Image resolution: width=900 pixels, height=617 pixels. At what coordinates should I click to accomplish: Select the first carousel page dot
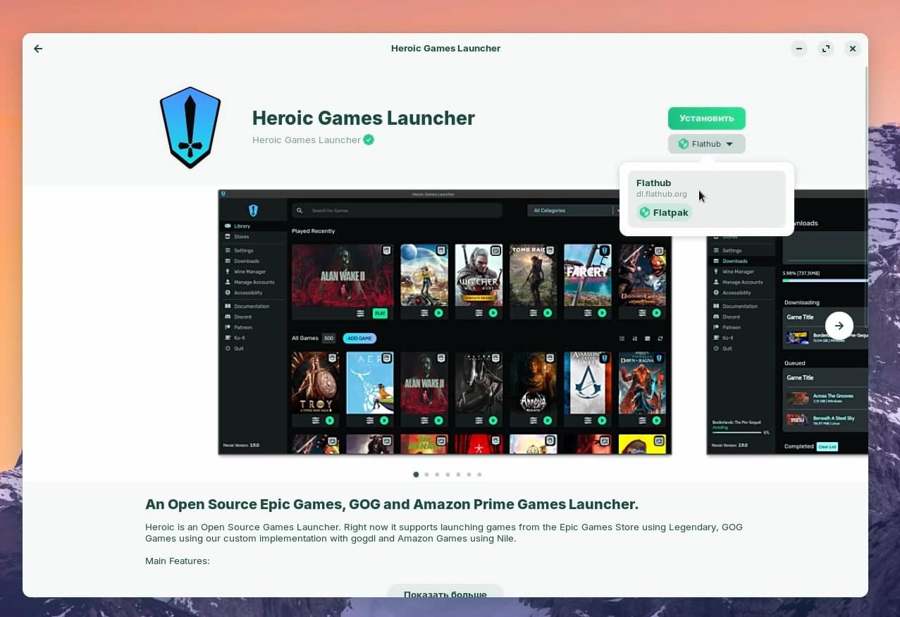click(416, 475)
